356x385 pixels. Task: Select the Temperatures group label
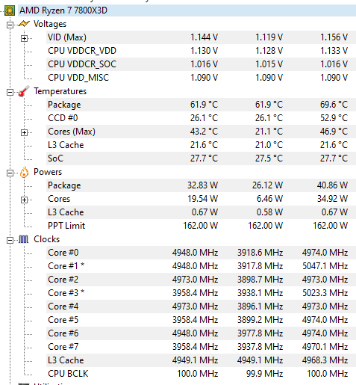tap(60, 91)
